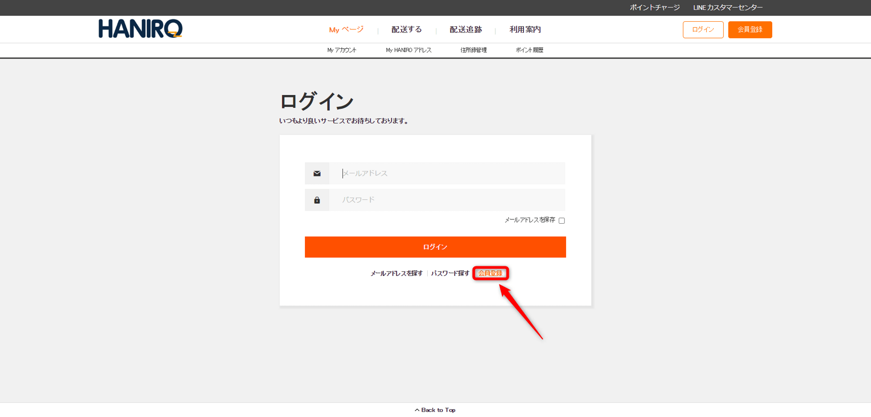This screenshot has height=417, width=871.
Task: Open the 利用案内 menu item
Action: [x=525, y=30]
